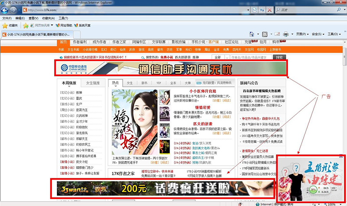Open the 页面(P) dropdown menu
The height and width of the screenshot is (206, 347).
pyautogui.click(x=301, y=34)
